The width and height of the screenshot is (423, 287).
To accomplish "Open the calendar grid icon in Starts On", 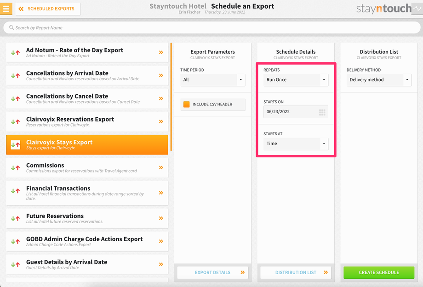I will pos(322,112).
